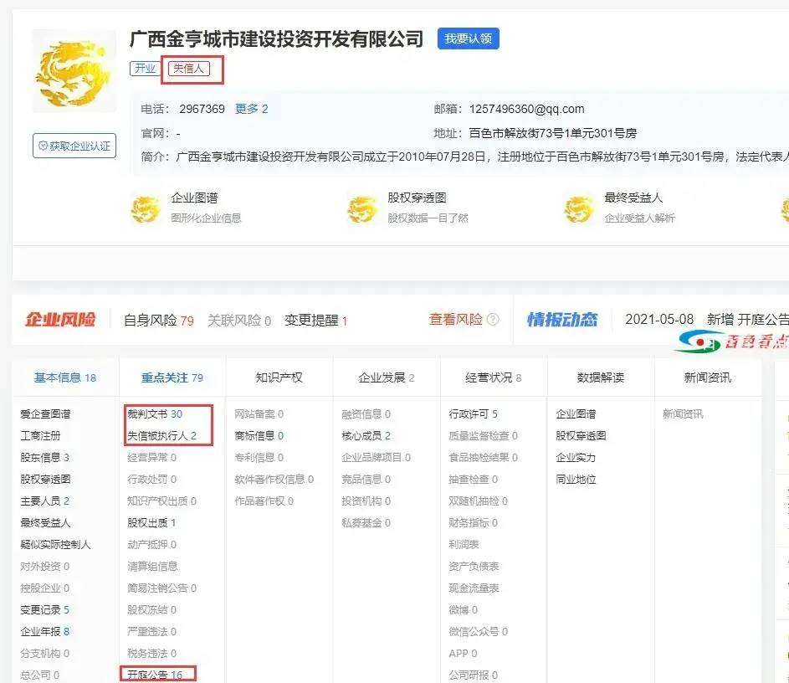The image size is (789, 683).
Task: Open 股权穿透图 under 数据解读 column
Action: tap(581, 436)
